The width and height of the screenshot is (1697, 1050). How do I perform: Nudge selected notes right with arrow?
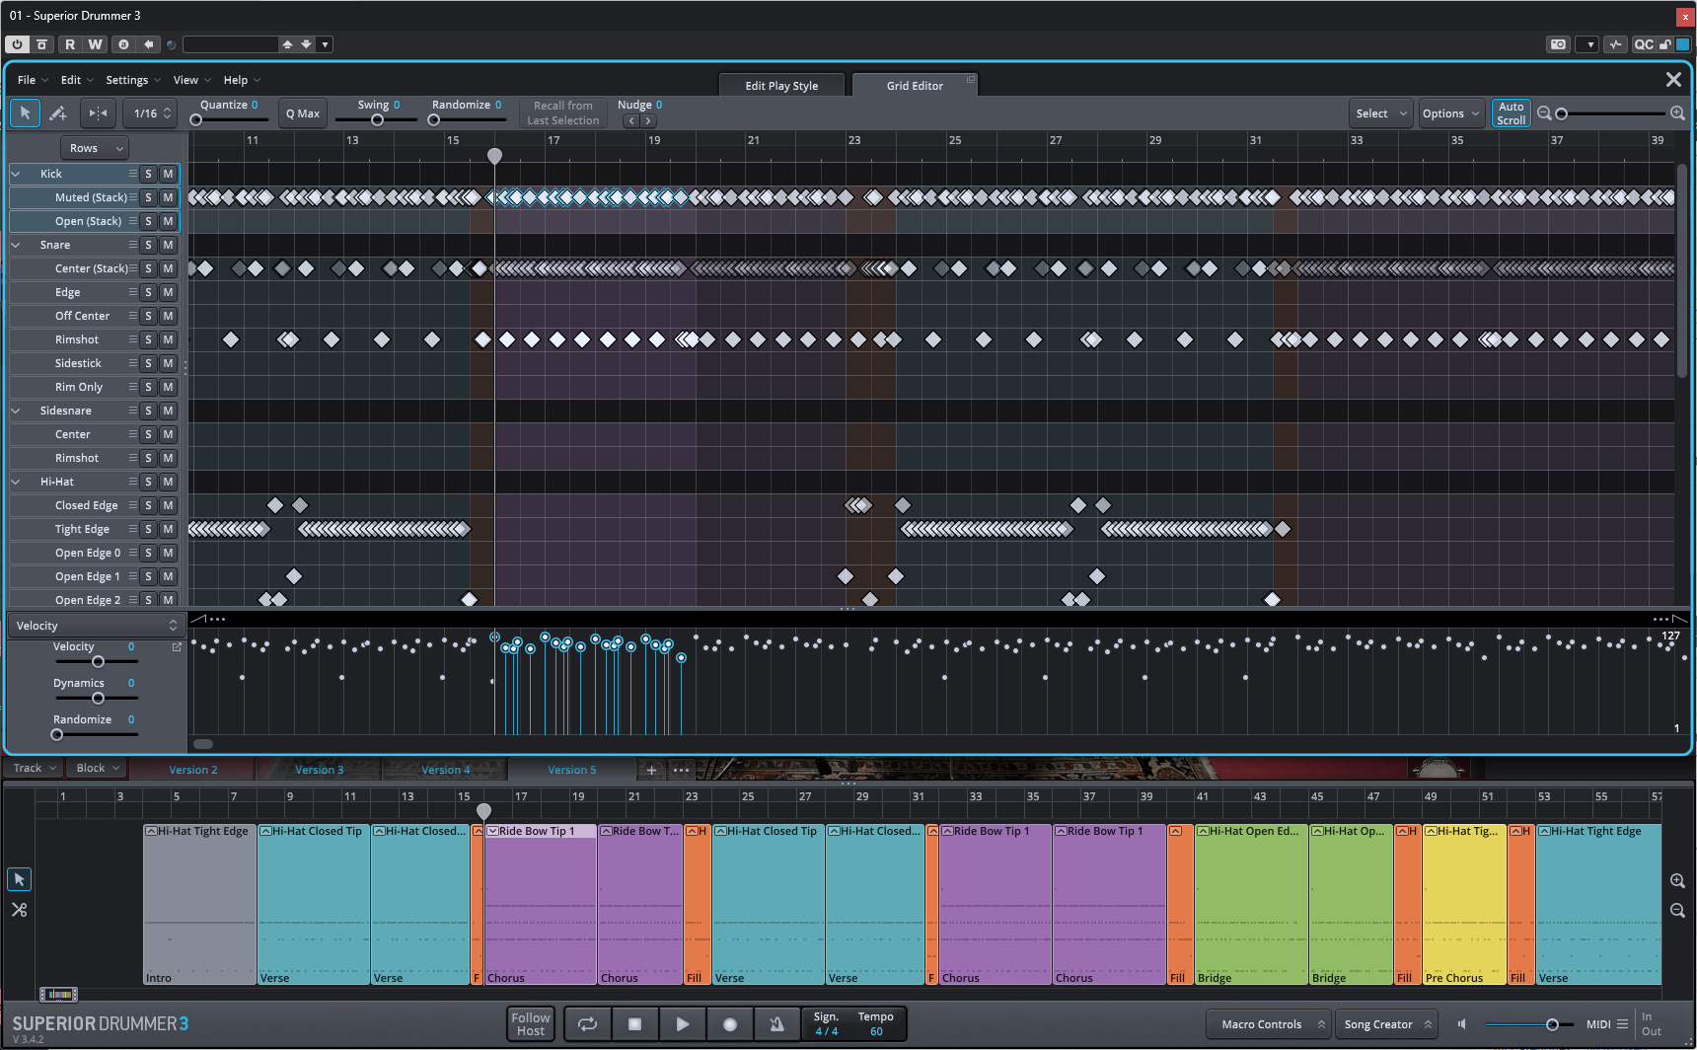click(x=648, y=121)
